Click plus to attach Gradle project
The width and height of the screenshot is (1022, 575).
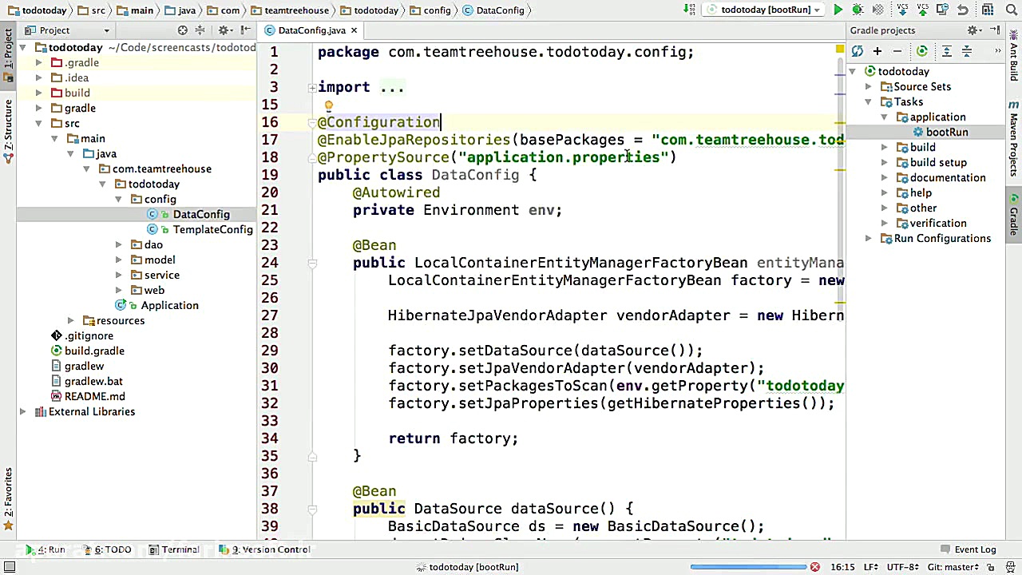877,51
